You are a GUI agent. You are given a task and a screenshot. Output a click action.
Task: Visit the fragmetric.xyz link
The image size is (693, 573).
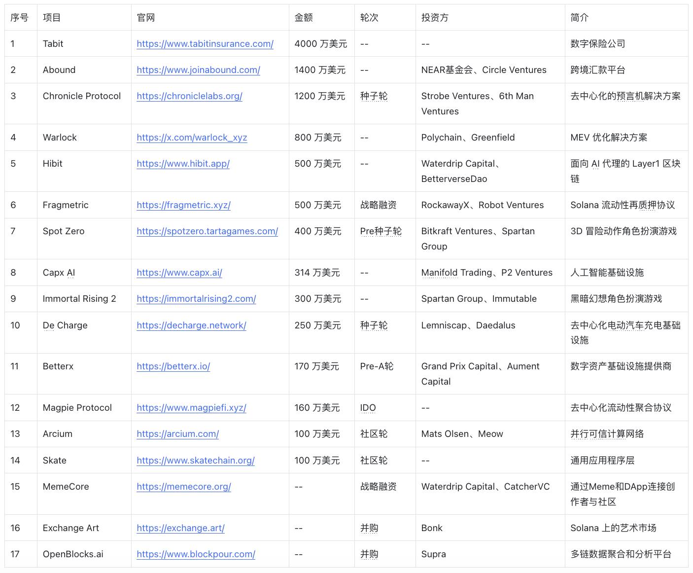point(183,205)
